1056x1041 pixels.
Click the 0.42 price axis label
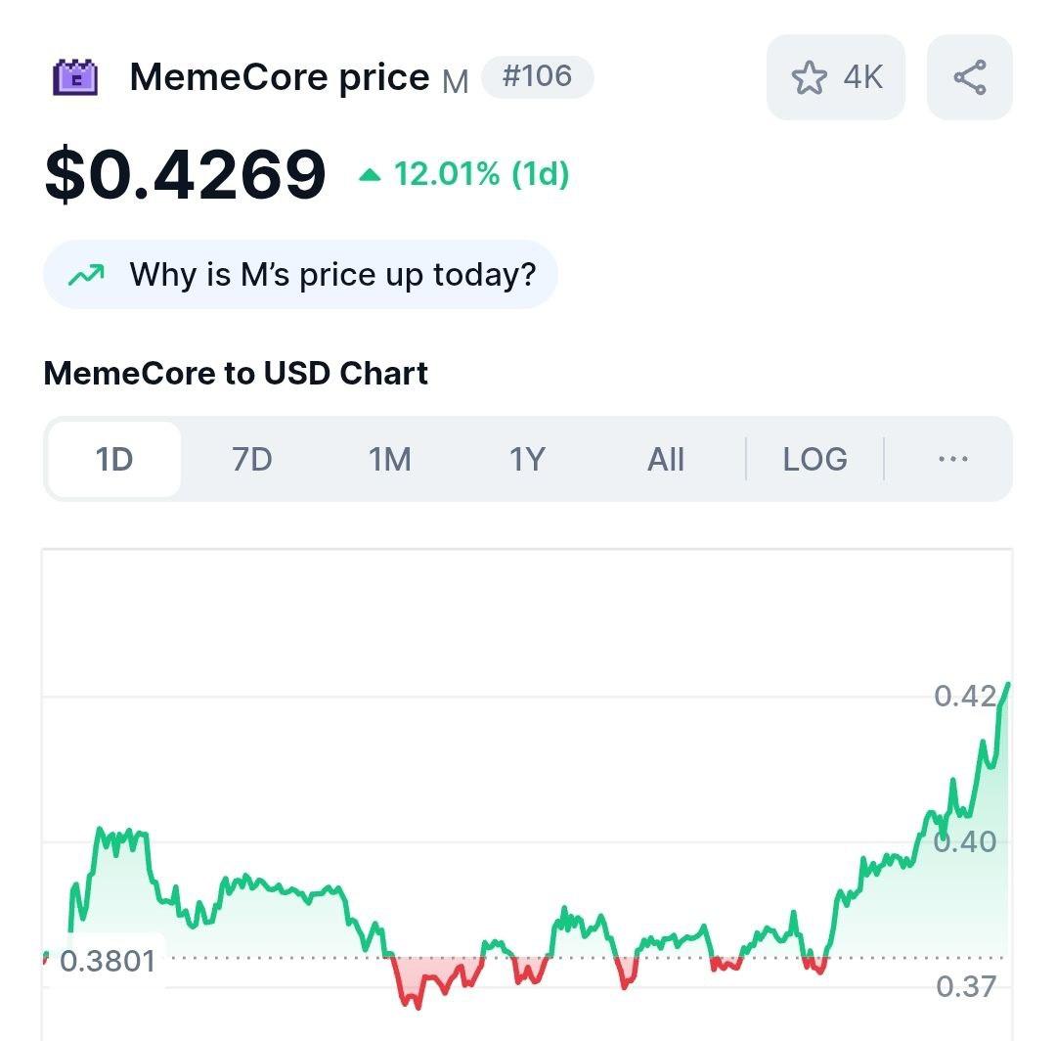(964, 696)
